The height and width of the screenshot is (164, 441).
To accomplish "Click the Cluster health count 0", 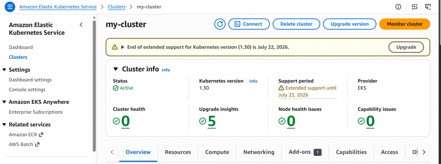I will click(125, 121).
